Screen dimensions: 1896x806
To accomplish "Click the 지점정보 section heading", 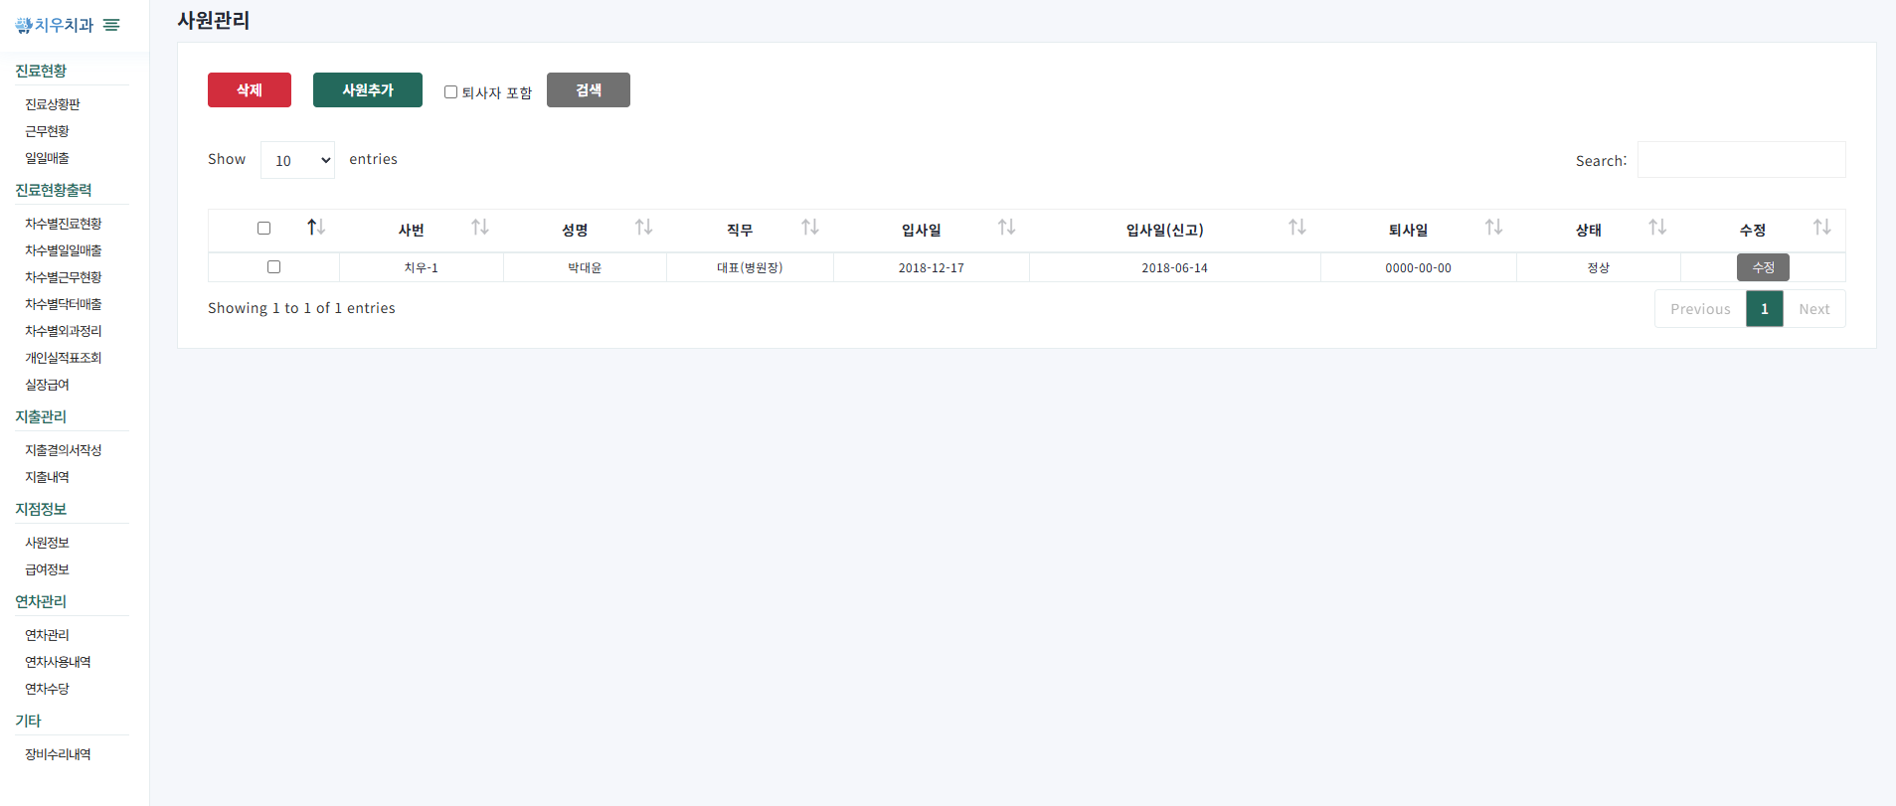I will (41, 509).
